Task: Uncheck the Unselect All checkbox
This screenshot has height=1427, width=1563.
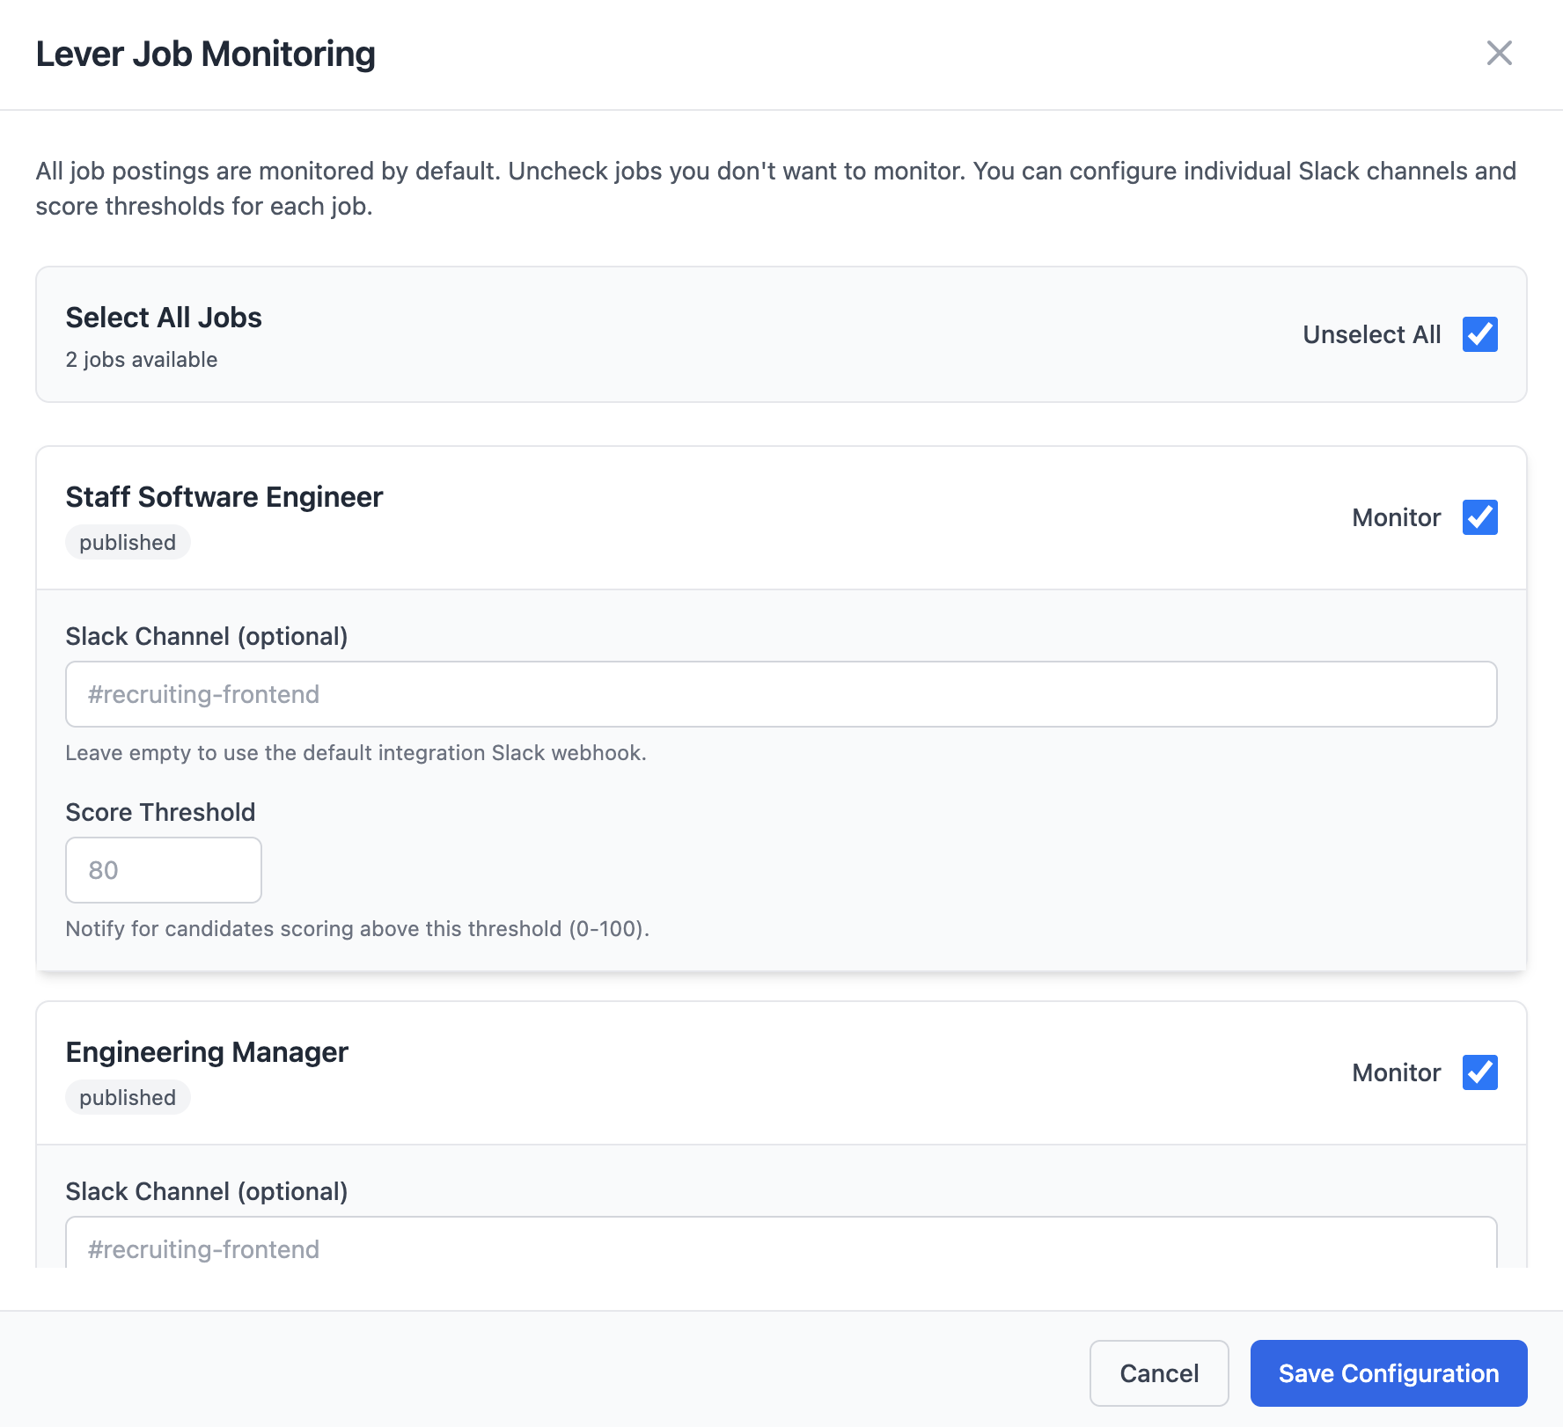Action: [x=1479, y=334]
